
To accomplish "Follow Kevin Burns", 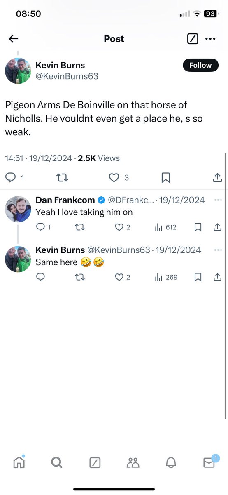I will [x=200, y=65].
